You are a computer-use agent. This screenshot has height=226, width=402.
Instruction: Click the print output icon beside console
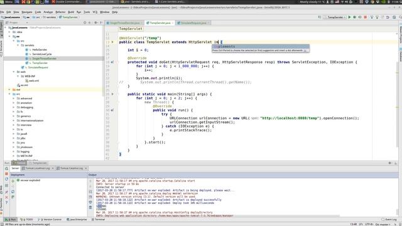point(90,202)
